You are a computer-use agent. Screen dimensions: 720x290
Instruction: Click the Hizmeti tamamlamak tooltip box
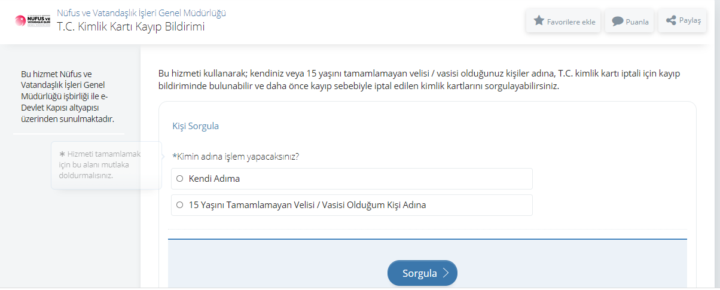click(105, 165)
